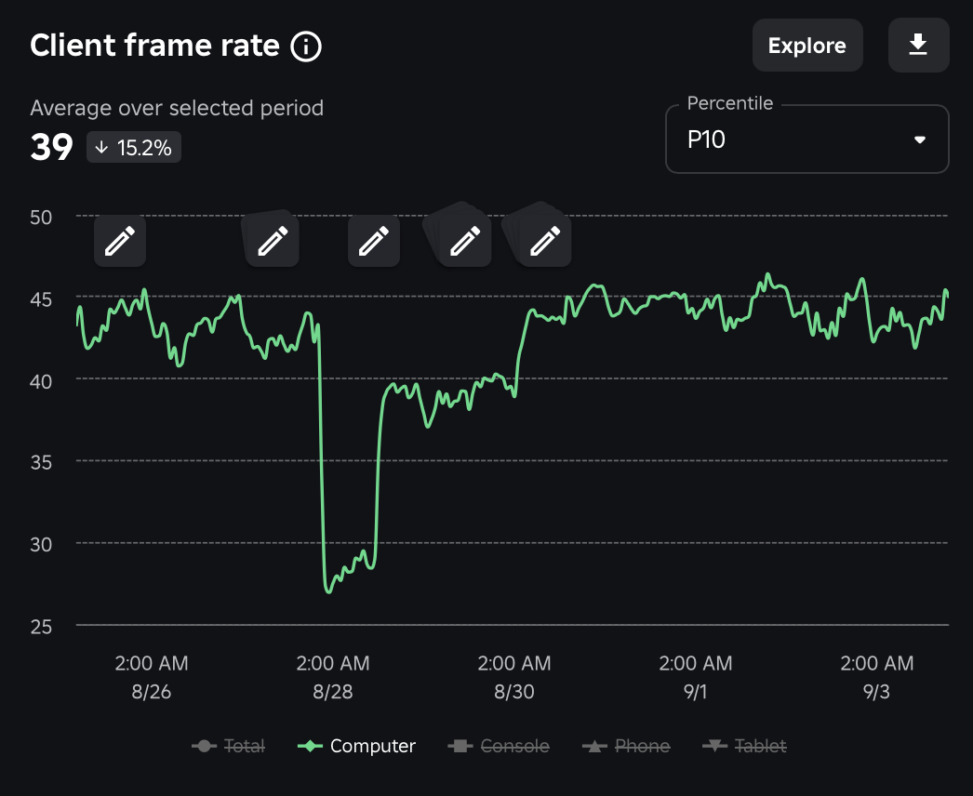
Task: Show the Console series
Action: (x=499, y=746)
